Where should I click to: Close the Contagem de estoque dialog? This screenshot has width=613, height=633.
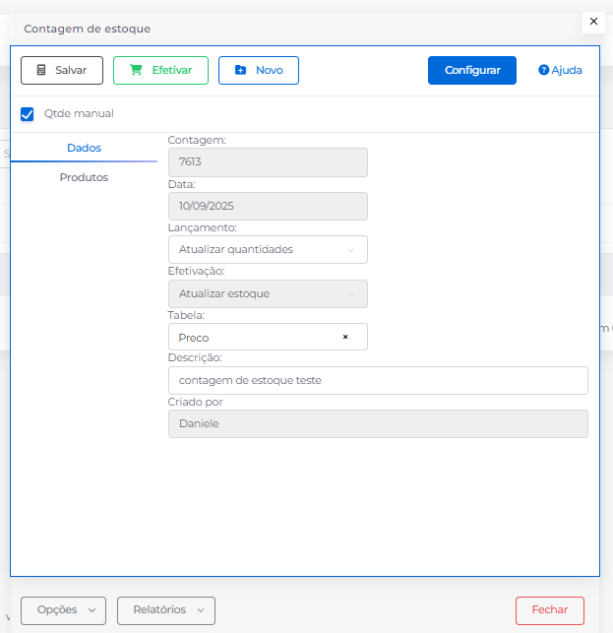pos(593,21)
